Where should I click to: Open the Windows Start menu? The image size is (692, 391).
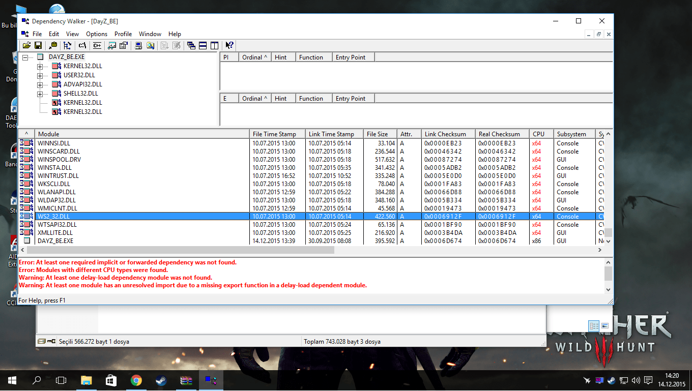pos(12,380)
